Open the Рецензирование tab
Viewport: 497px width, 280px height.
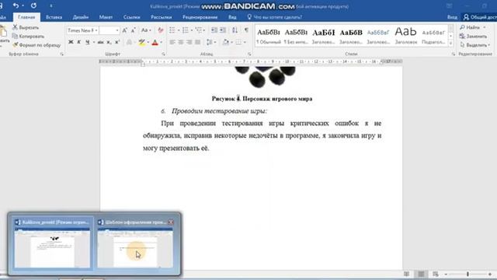click(200, 17)
